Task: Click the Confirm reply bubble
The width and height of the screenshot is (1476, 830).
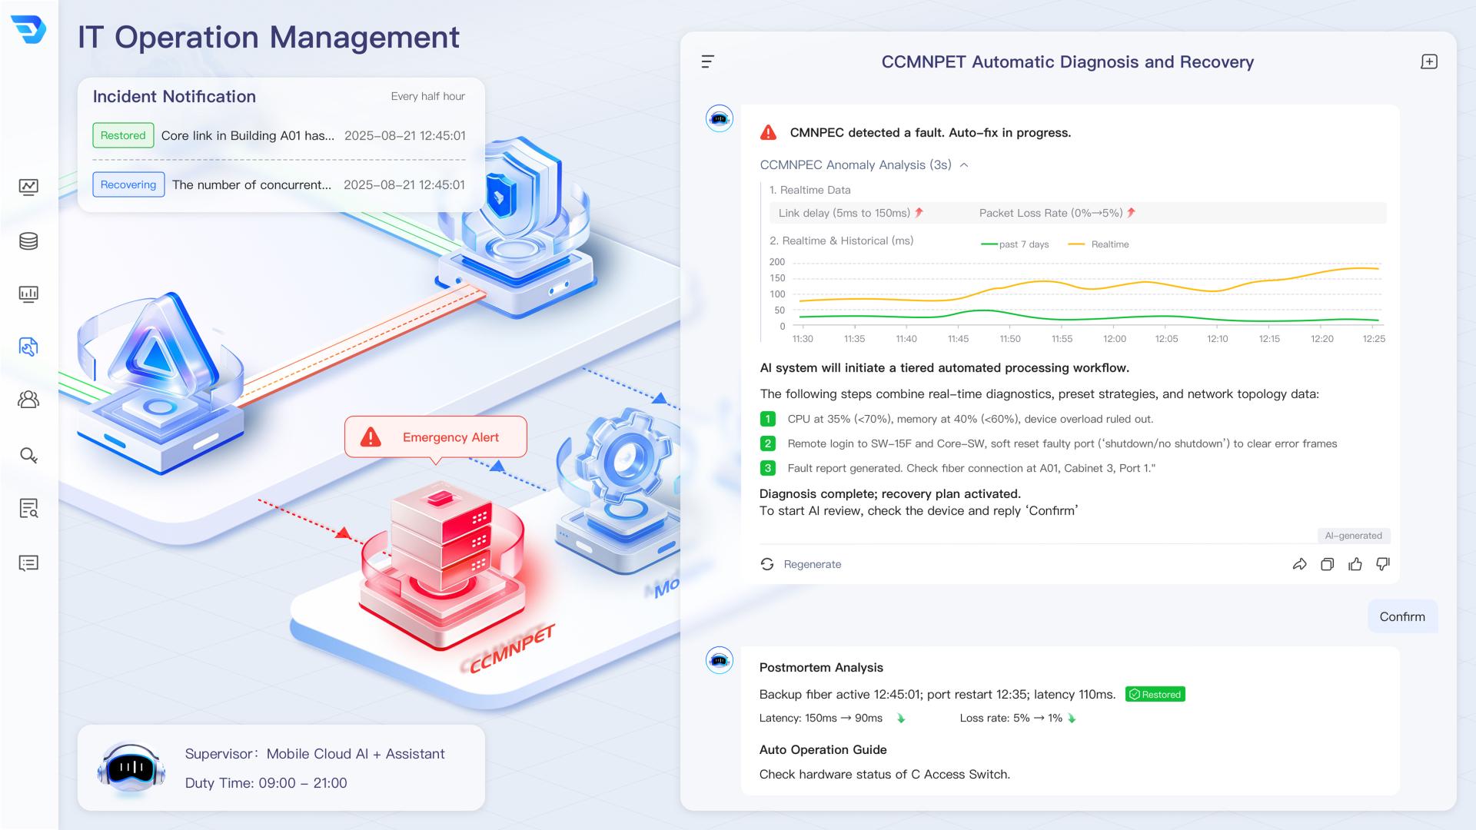Action: tap(1401, 616)
